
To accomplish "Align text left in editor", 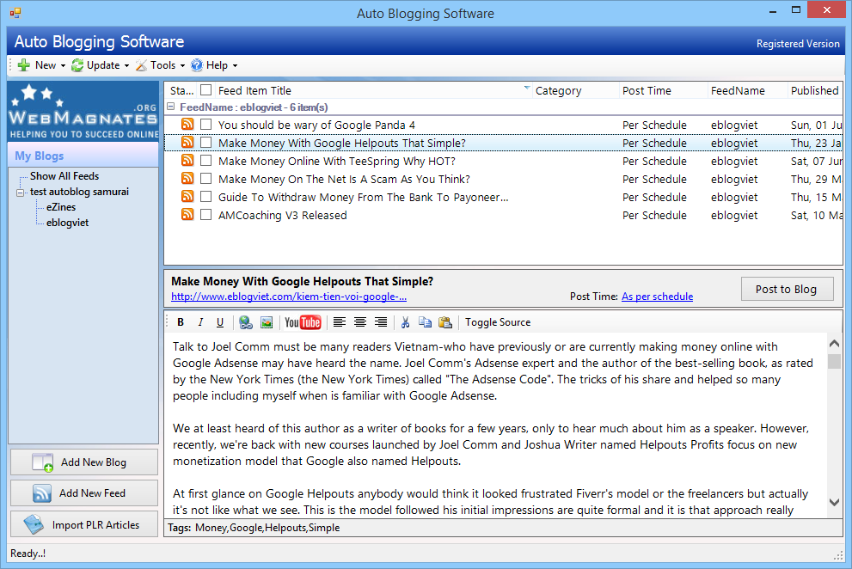I will coord(339,322).
